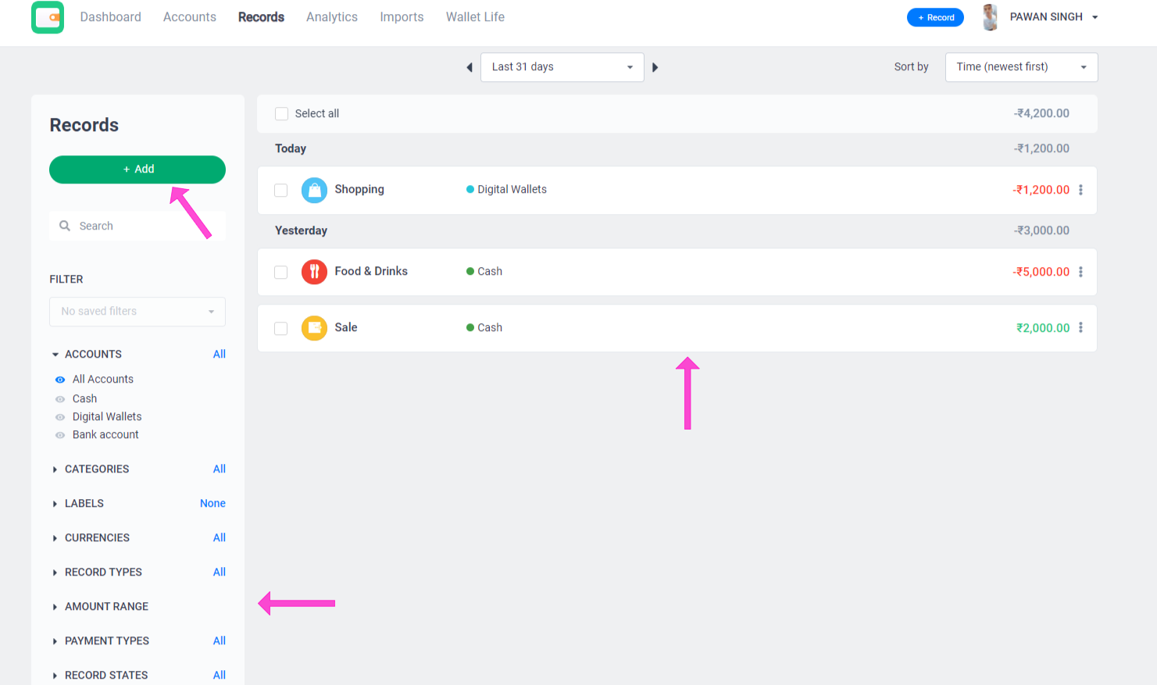Click the All link for PAYMENT TYPES
Image resolution: width=1157 pixels, height=685 pixels.
(220, 641)
